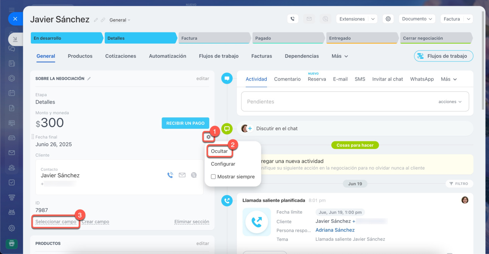Switch to the Productos tab
Image resolution: width=489 pixels, height=254 pixels.
point(80,56)
